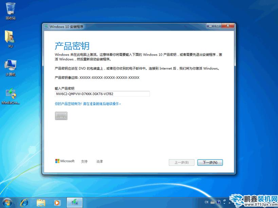Open the 法律 link

pos(99,161)
